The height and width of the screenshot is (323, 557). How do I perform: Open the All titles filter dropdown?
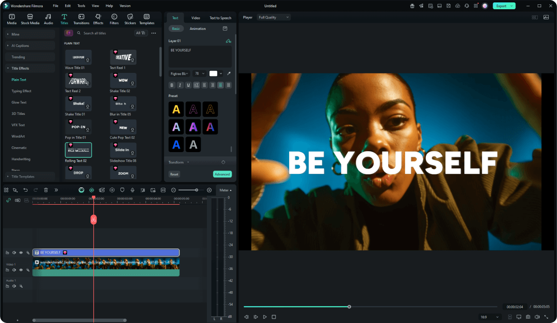point(141,33)
